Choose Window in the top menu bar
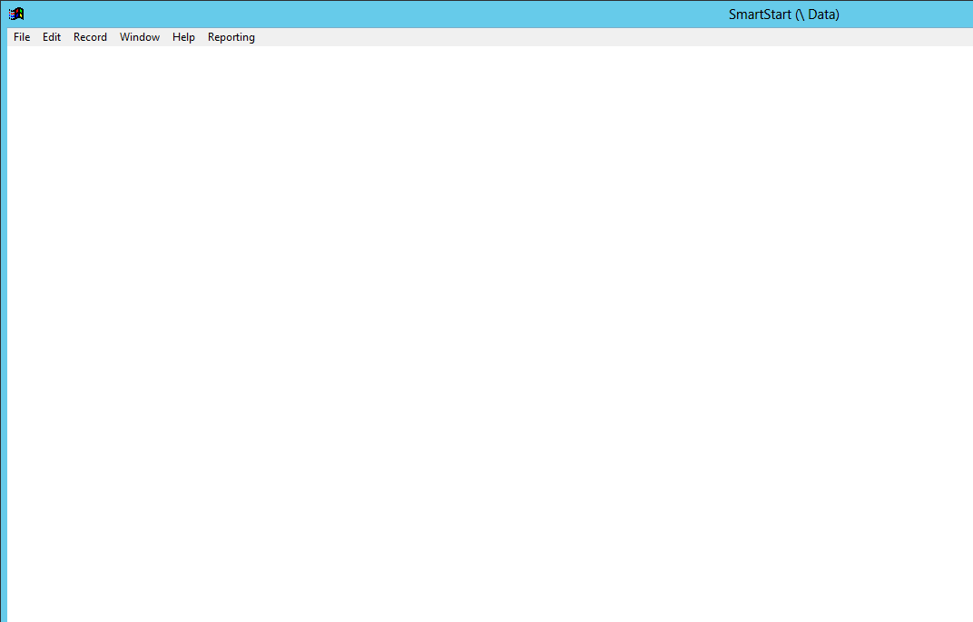Image resolution: width=973 pixels, height=622 pixels. coord(140,37)
